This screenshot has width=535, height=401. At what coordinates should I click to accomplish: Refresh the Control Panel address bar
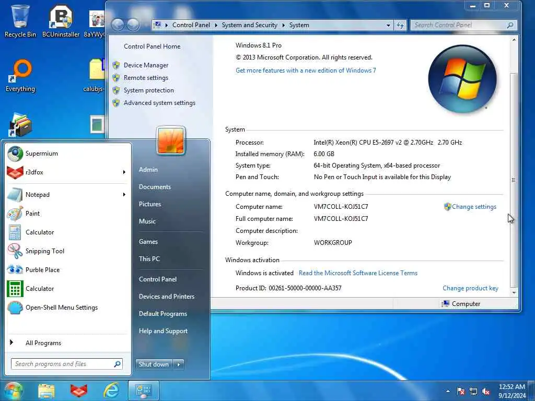[400, 25]
